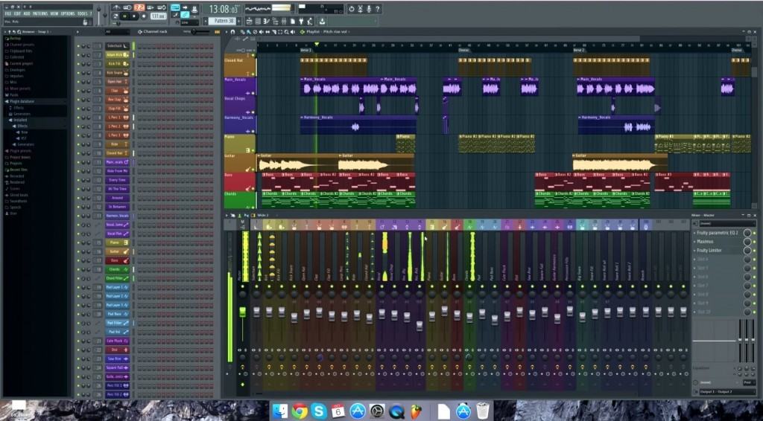Show the browser view icon

click(276, 22)
